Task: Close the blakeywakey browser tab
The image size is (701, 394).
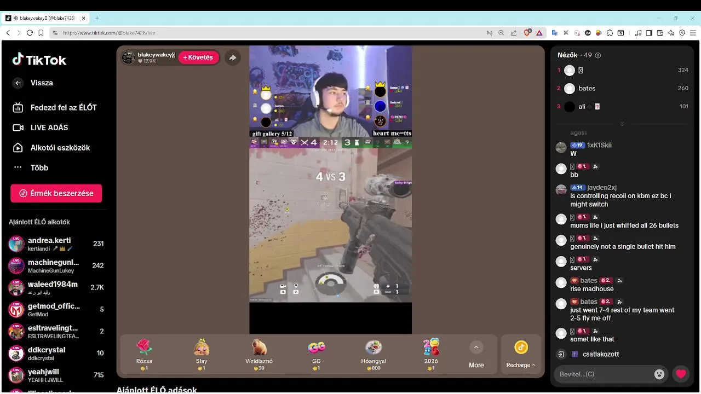Action: 84,18
